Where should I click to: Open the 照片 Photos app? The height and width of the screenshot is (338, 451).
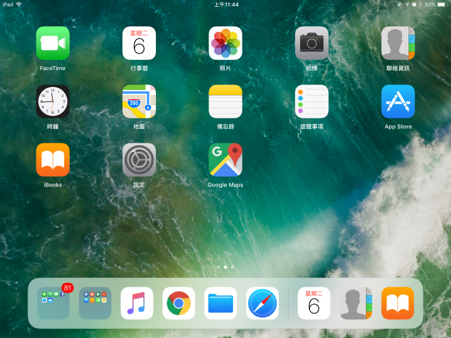click(225, 43)
